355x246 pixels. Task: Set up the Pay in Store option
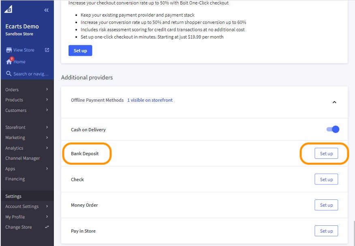pos(326,231)
